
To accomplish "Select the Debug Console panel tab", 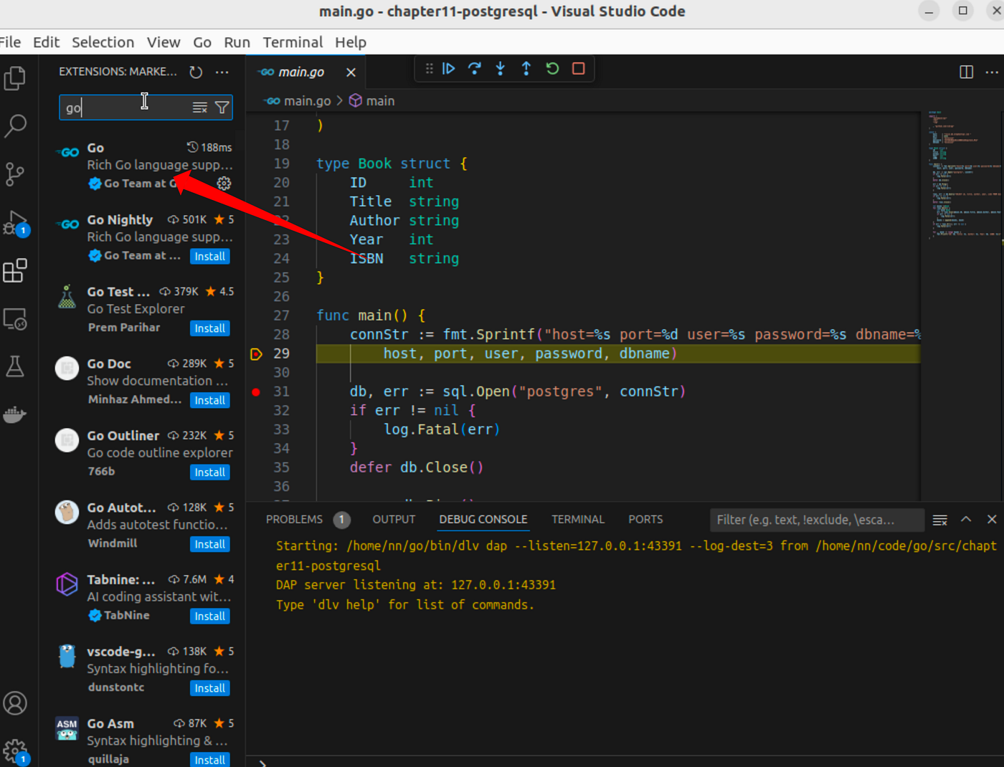I will [483, 520].
